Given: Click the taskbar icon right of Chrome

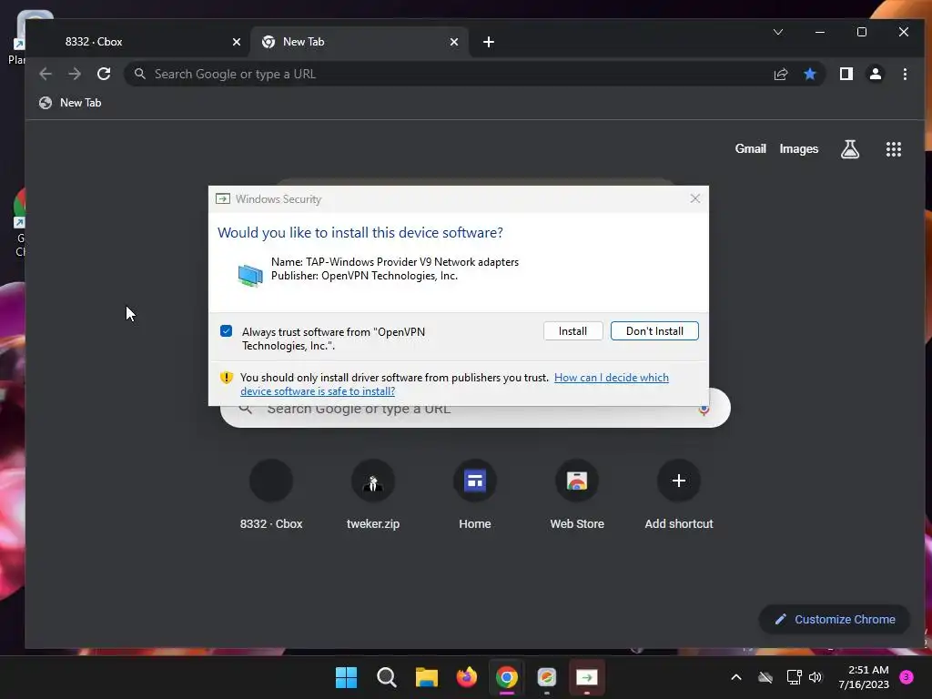Looking at the screenshot, I should 547,677.
